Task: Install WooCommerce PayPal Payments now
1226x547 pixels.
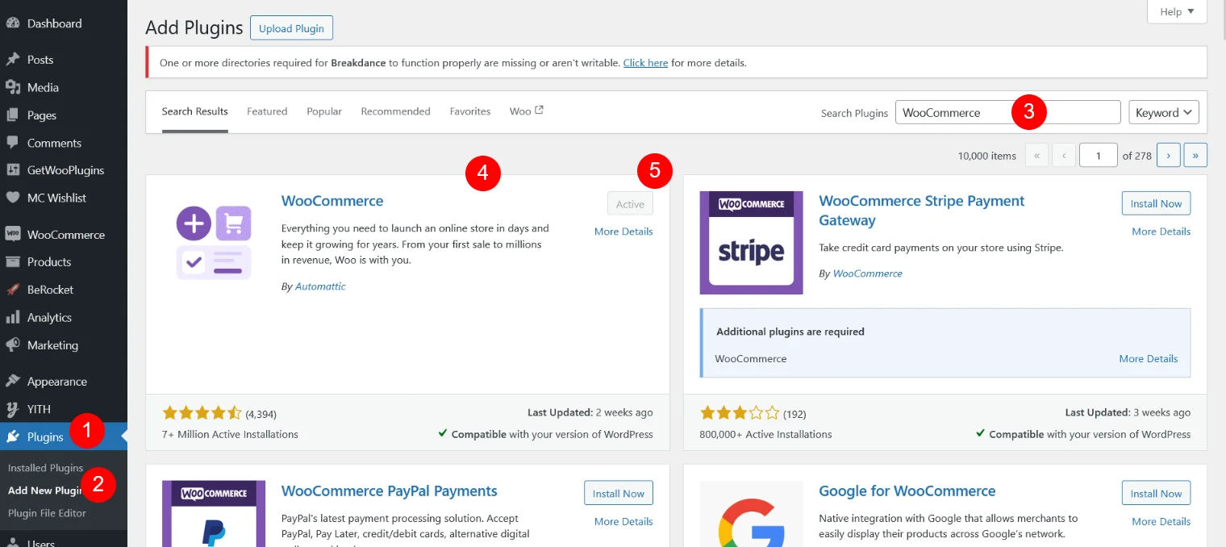Action: [x=619, y=494]
